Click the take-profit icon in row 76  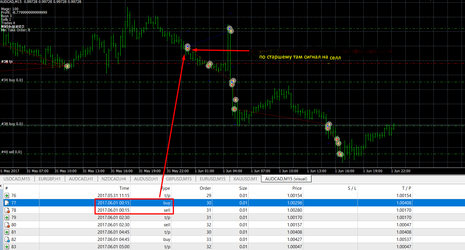(x=7, y=196)
